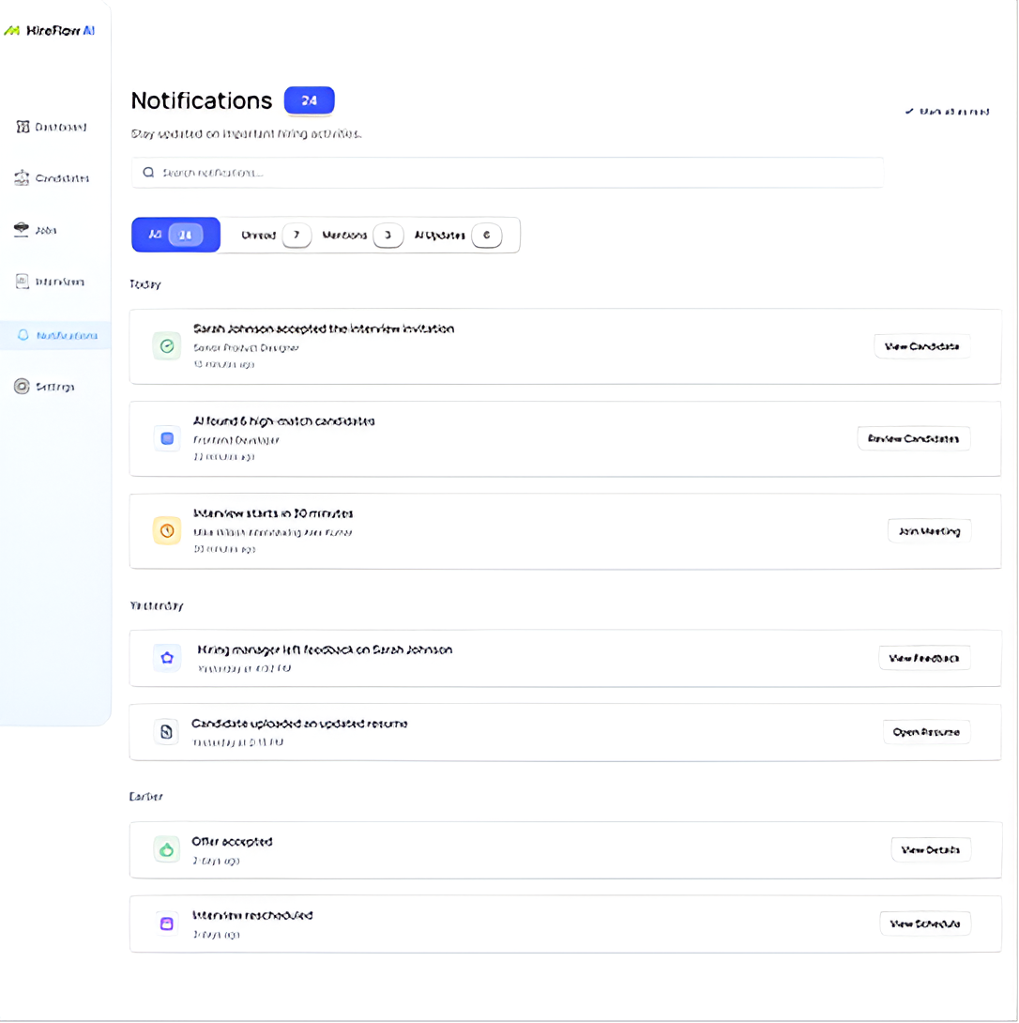Click Open Resume button
The image size is (1019, 1023).
click(x=926, y=732)
